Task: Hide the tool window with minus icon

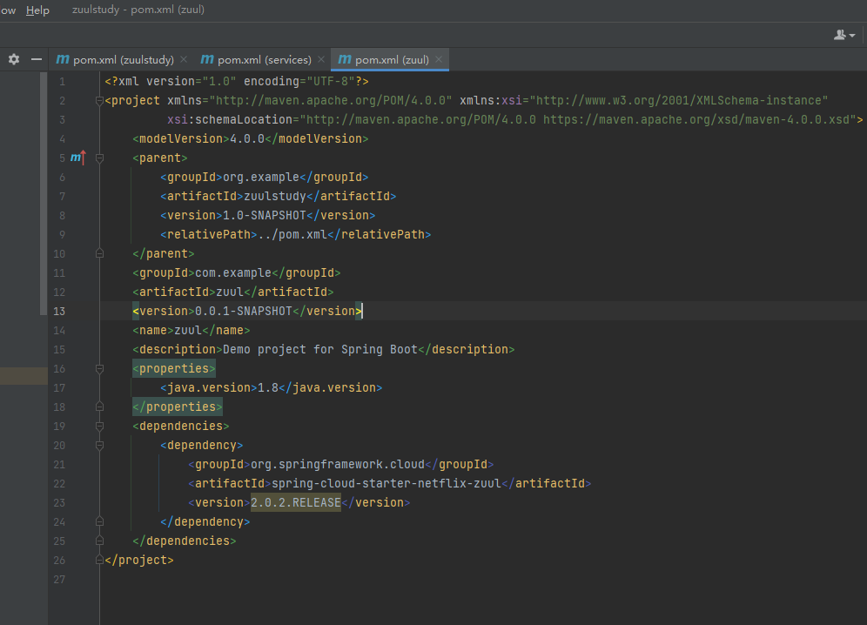Action: tap(37, 59)
